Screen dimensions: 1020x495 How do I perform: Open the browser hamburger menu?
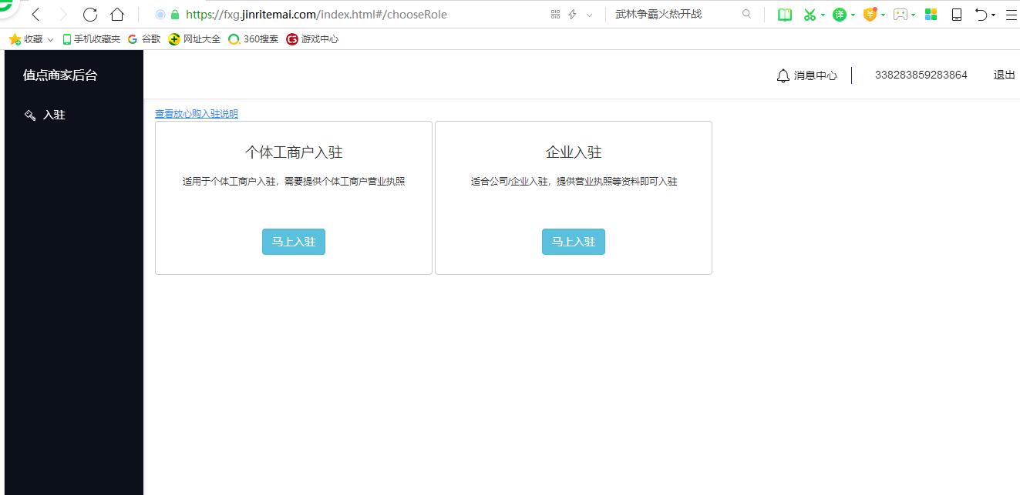pos(1012,14)
